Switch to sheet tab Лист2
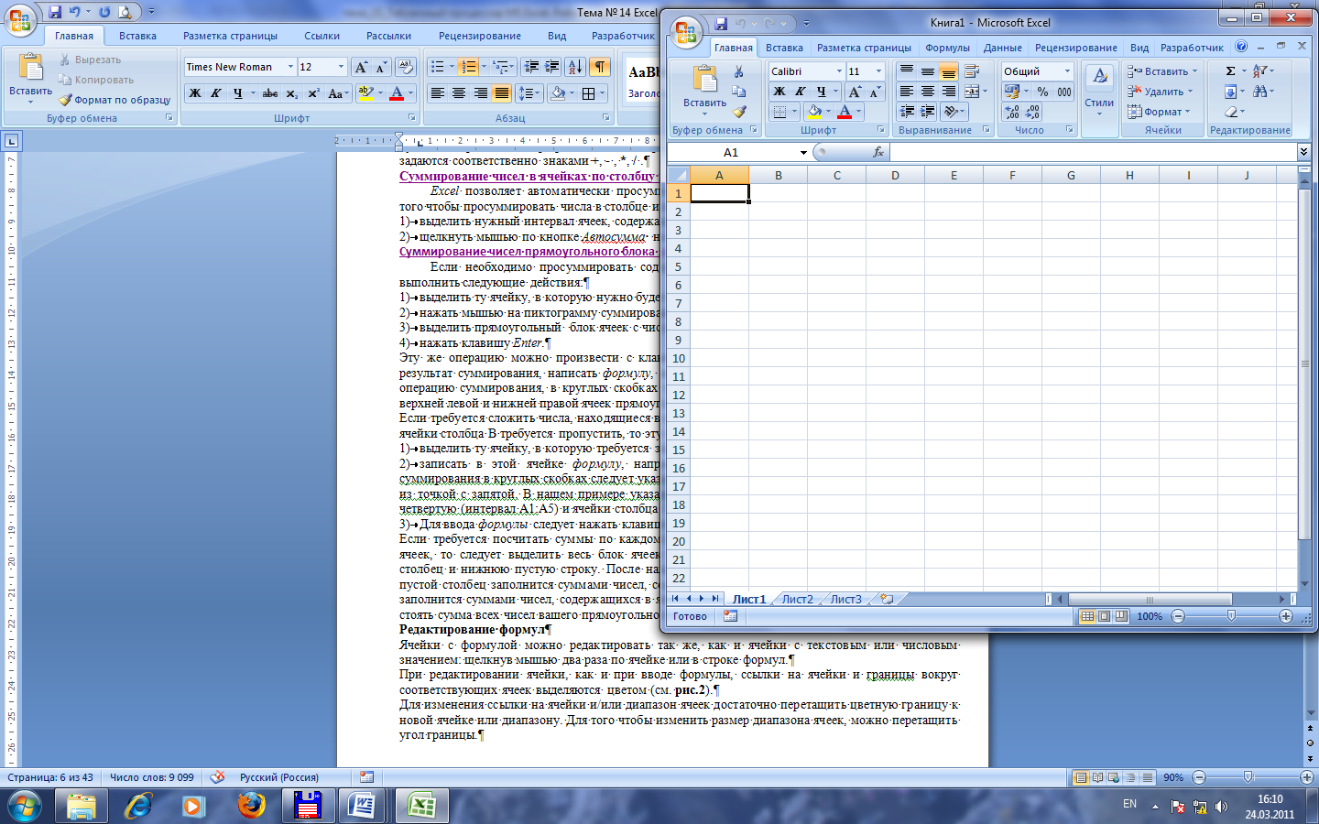Viewport: 1319px width, 824px height. [797, 599]
